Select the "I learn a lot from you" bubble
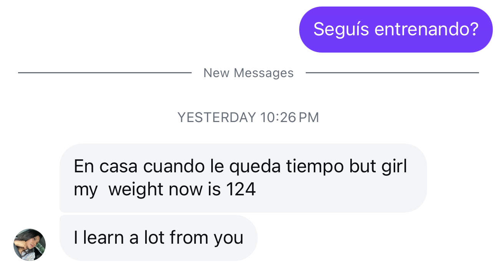 [x=158, y=238]
